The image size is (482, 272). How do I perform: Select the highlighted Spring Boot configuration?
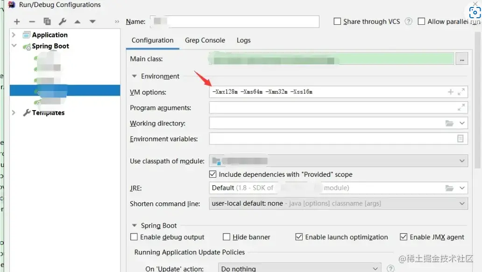[x=65, y=90]
